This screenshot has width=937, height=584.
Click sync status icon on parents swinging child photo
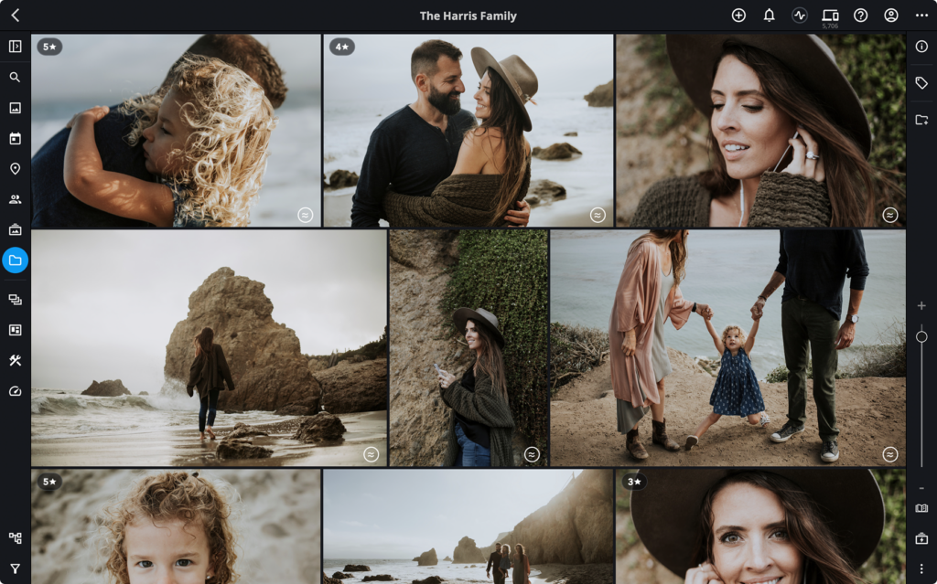click(890, 454)
